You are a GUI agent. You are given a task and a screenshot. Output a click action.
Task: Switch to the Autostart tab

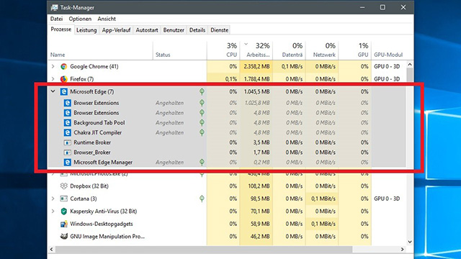pos(147,30)
